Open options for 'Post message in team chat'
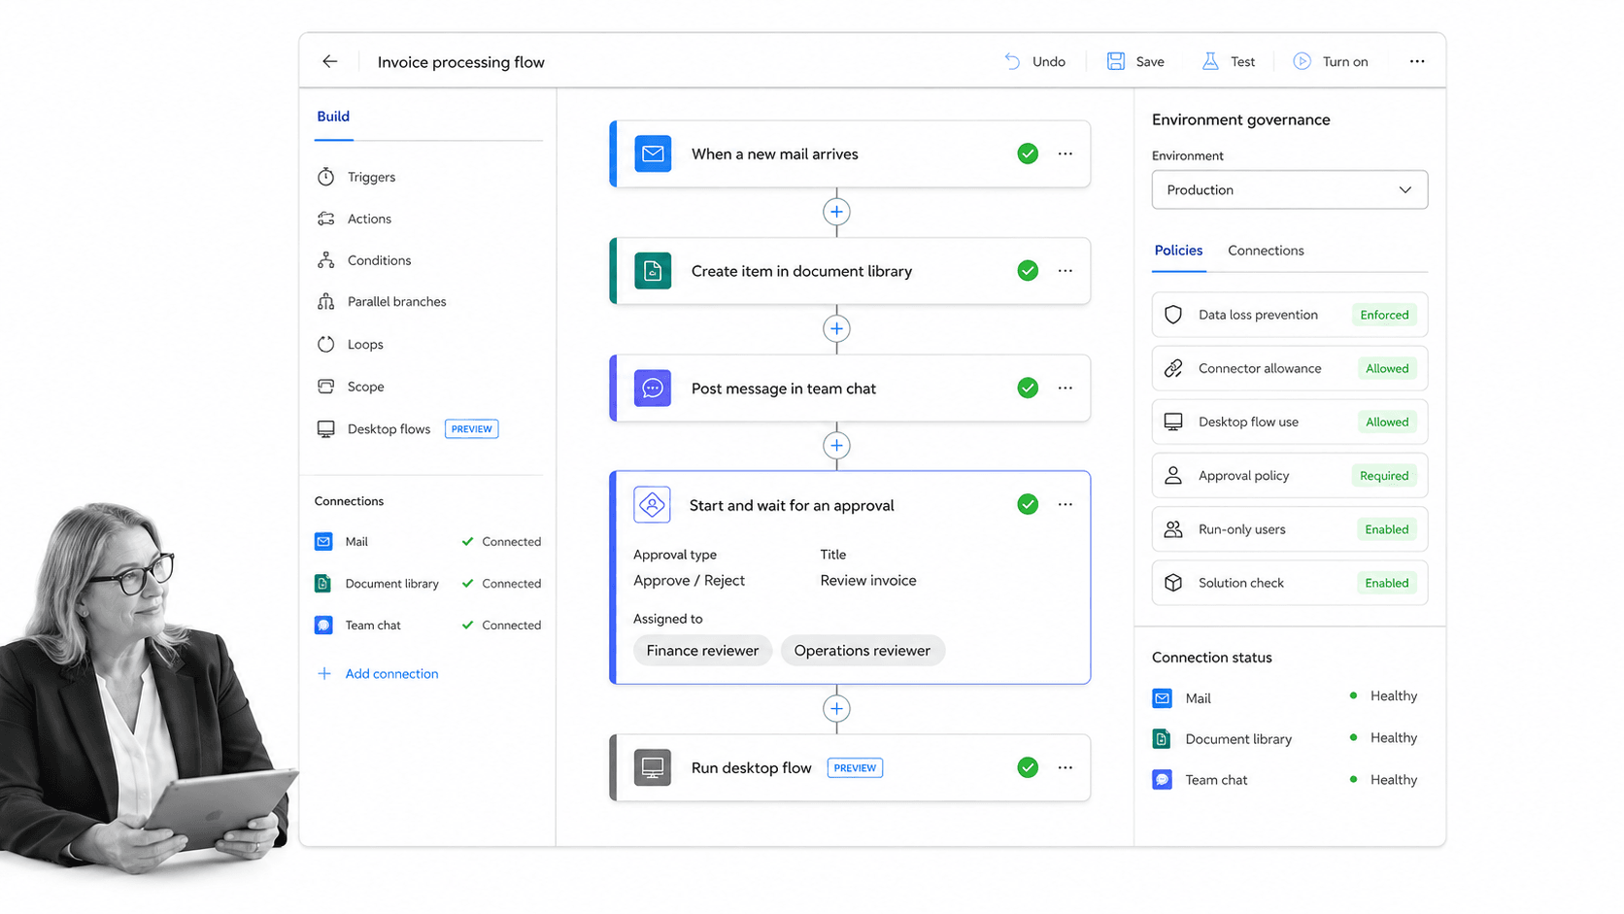The image size is (1624, 914). tap(1066, 388)
